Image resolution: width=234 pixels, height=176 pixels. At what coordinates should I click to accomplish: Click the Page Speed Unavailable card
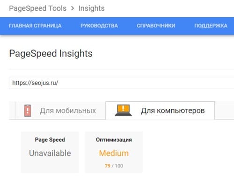tap(50, 152)
